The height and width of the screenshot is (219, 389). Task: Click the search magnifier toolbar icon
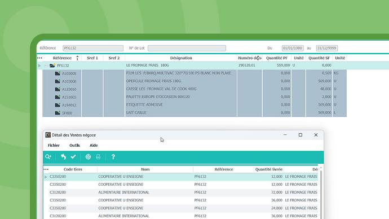pos(48,157)
